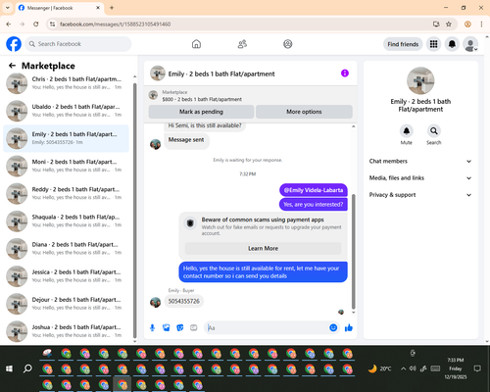
Task: Choose a GIF for the message
Action: point(194,327)
